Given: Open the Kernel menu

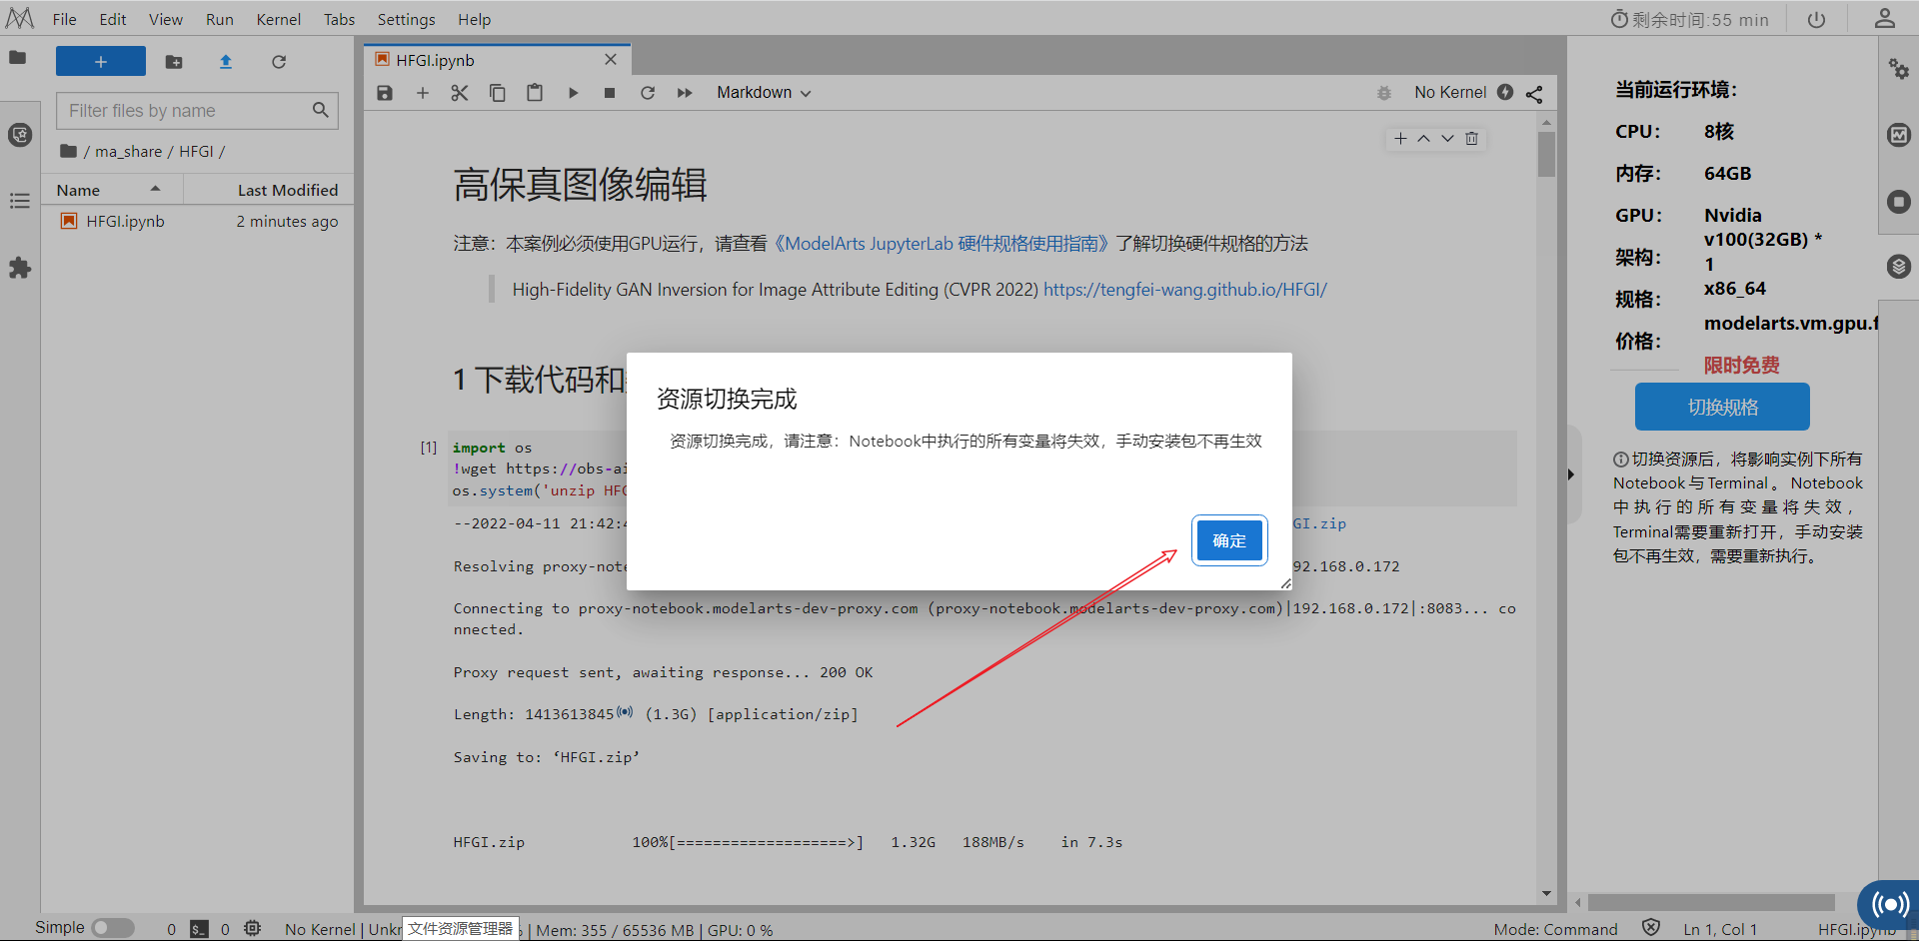Looking at the screenshot, I should [x=279, y=19].
